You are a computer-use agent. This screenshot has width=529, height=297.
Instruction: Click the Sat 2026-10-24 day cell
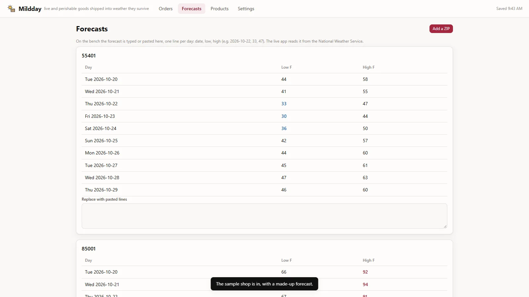click(x=101, y=128)
